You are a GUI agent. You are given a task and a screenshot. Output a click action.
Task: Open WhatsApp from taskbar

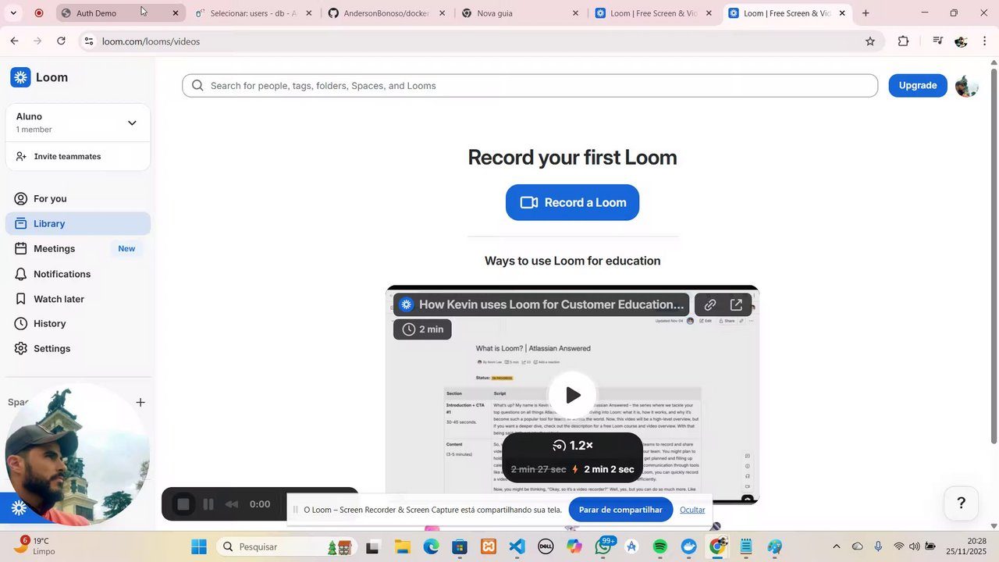click(603, 547)
